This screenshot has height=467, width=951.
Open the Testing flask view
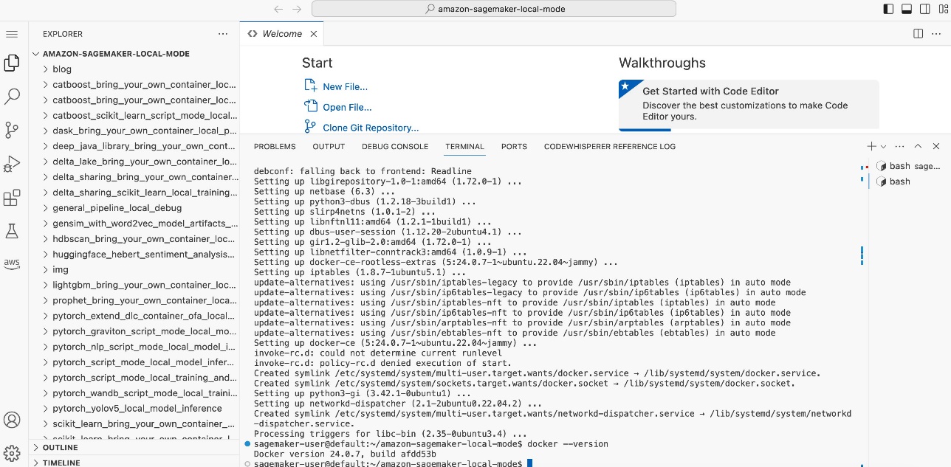[x=12, y=231]
